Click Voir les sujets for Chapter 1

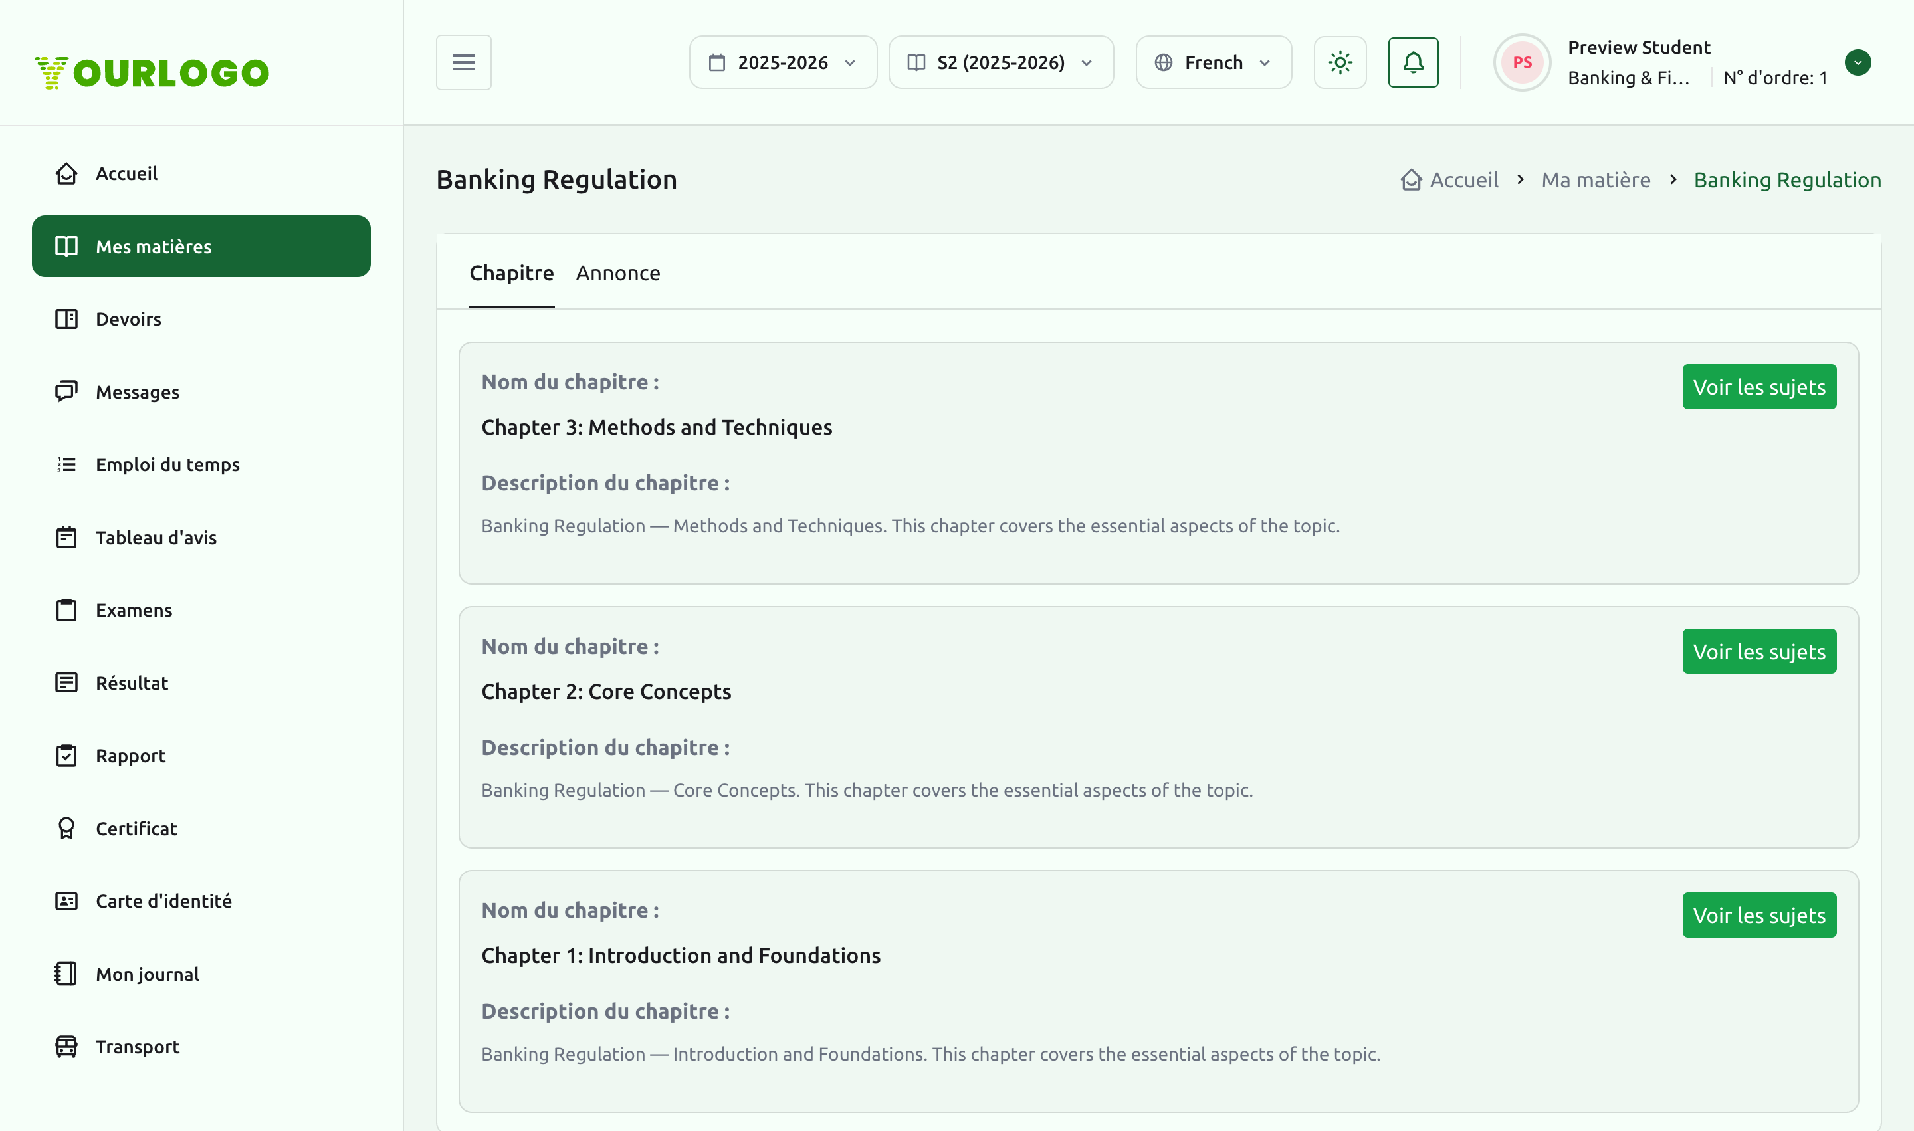(x=1759, y=915)
